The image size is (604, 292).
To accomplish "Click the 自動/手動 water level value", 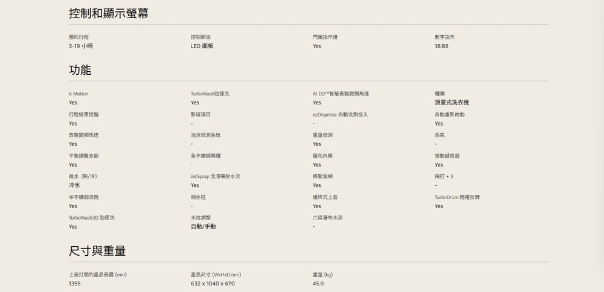I will 204,227.
